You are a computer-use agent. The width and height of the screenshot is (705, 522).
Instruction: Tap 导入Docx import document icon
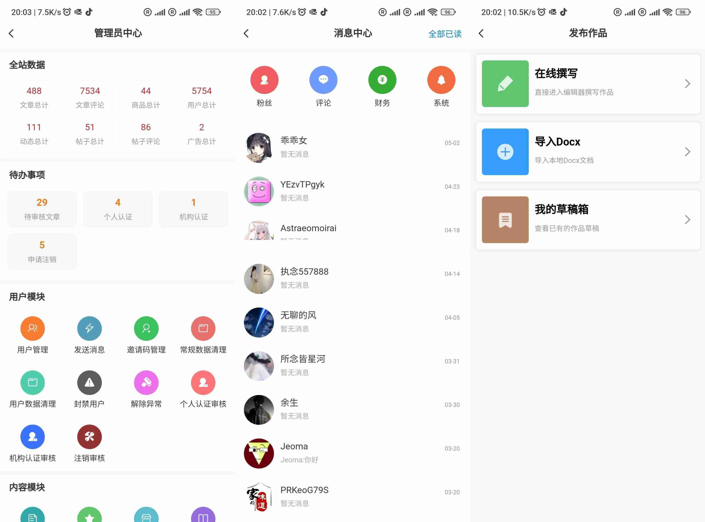coord(504,151)
